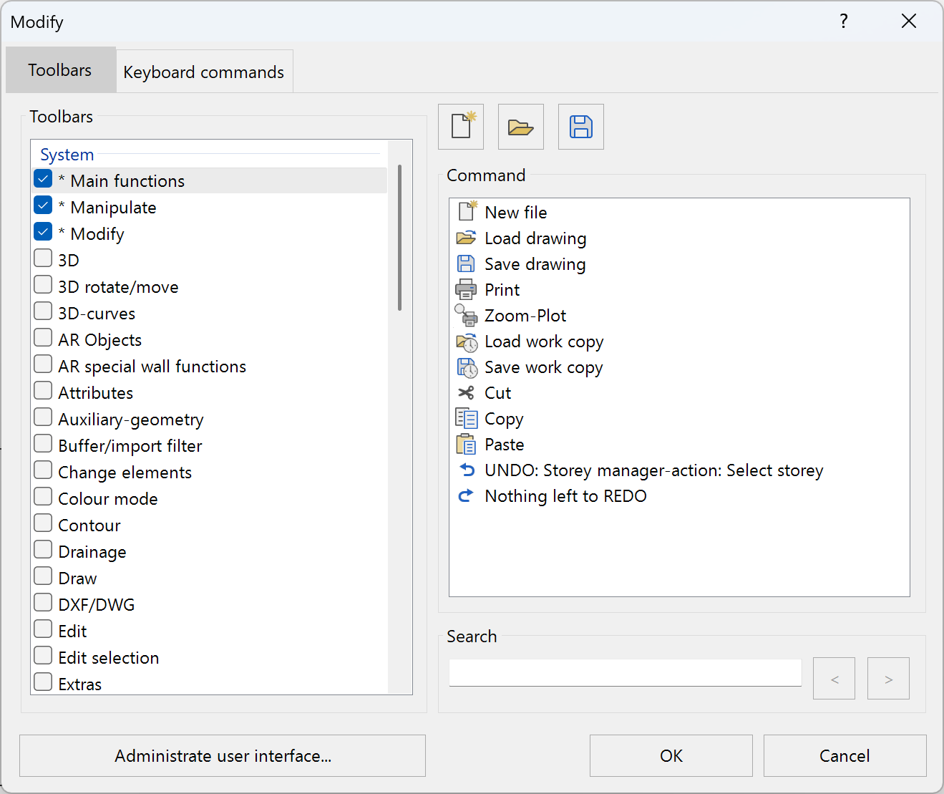Click the Zoom-Plot command icon
Image resolution: width=944 pixels, height=794 pixels.
click(467, 315)
